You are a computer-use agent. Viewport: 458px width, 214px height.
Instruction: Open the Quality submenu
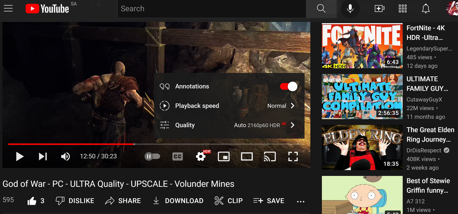coord(229,125)
